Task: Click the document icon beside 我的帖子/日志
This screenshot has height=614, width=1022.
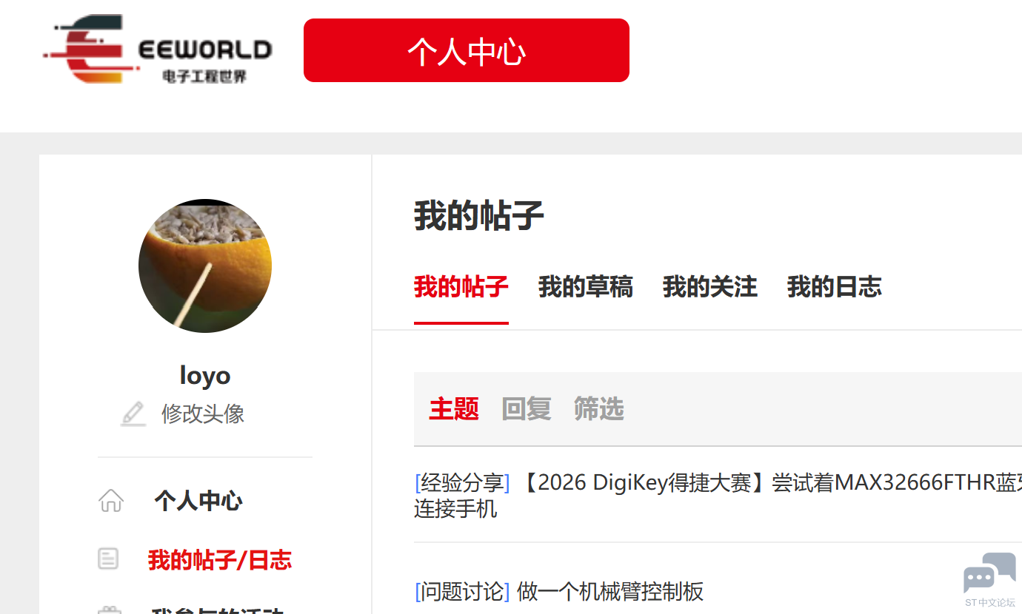Action: (x=108, y=559)
